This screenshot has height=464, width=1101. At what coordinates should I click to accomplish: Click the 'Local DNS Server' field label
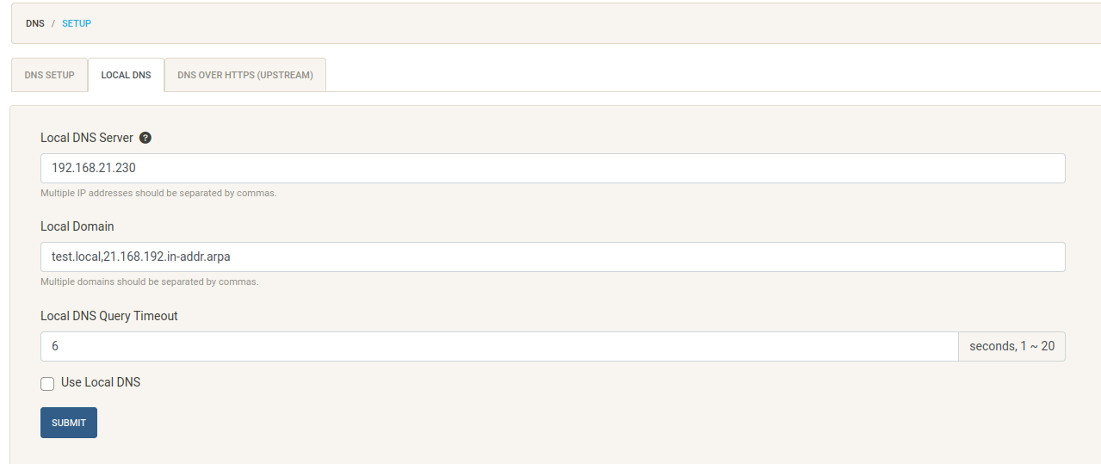(x=87, y=138)
